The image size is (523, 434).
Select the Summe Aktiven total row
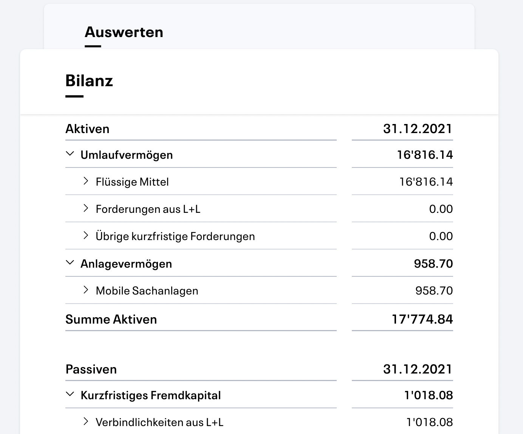(x=111, y=319)
